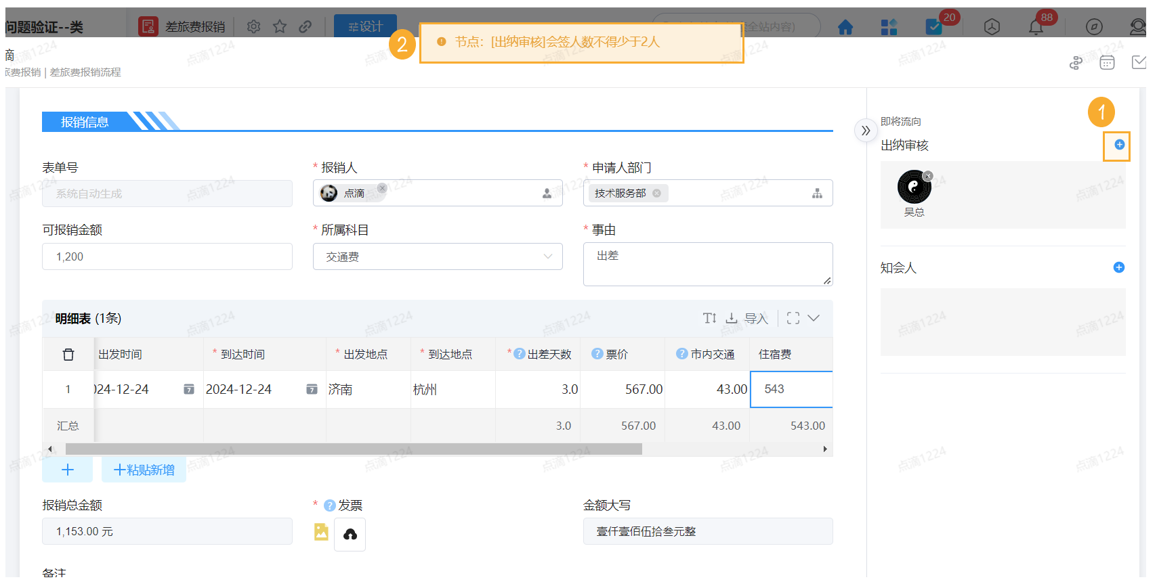This screenshot has width=1157, height=586.
Task: Click the invoice image icon
Action: (x=321, y=532)
